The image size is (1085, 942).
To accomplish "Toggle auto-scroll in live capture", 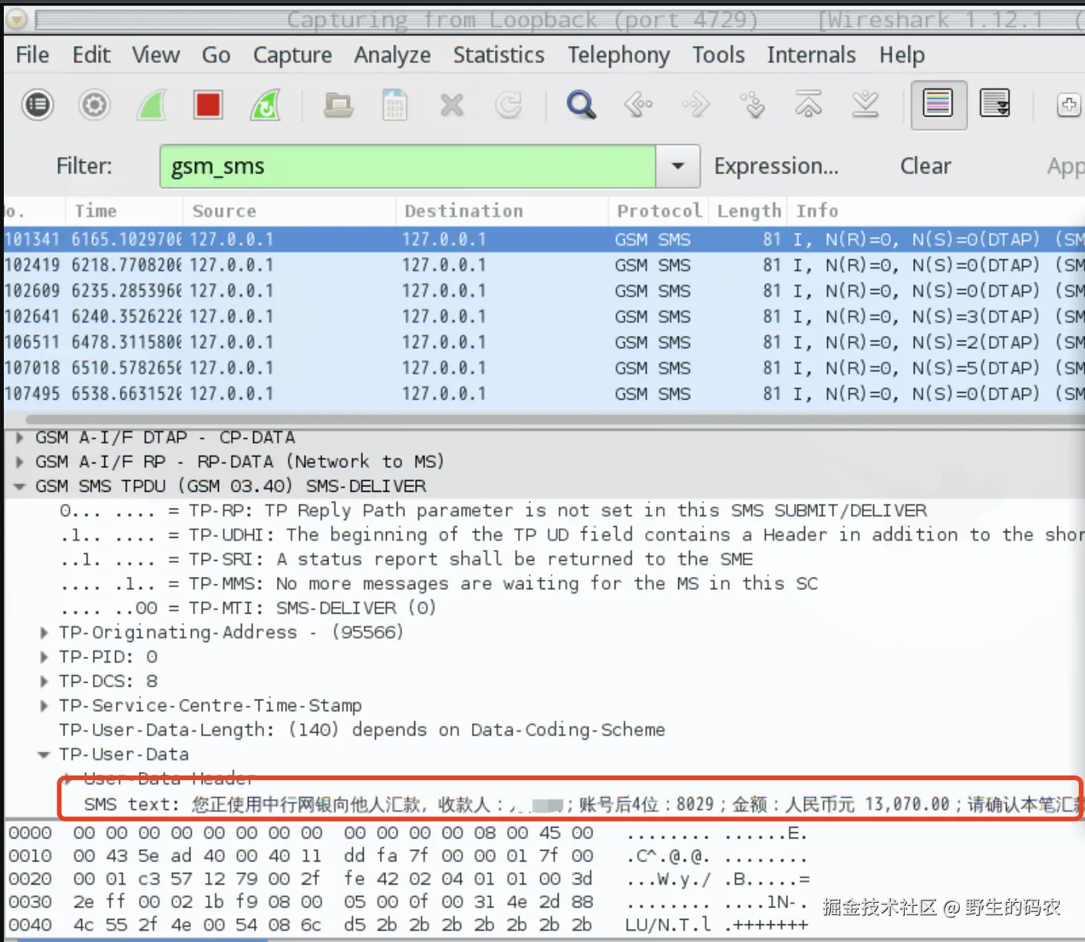I will (x=995, y=105).
